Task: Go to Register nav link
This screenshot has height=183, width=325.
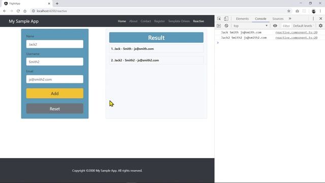Action: click(159, 21)
